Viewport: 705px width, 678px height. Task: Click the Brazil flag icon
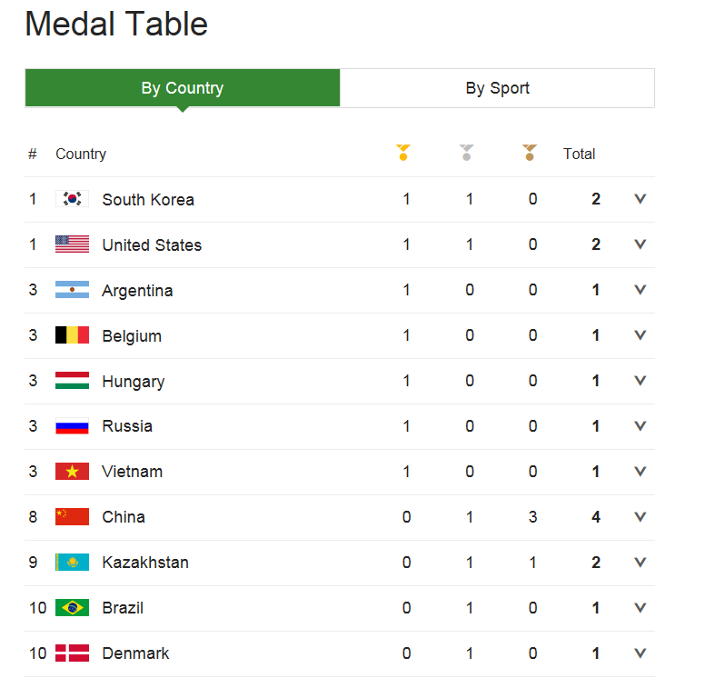tap(72, 608)
